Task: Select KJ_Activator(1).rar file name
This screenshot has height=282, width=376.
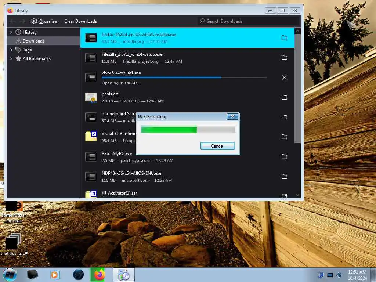Action: coord(119,193)
